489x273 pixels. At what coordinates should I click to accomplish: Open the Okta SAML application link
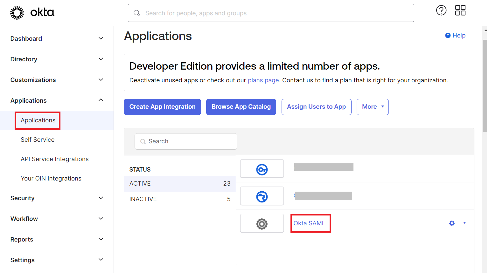[x=309, y=223]
